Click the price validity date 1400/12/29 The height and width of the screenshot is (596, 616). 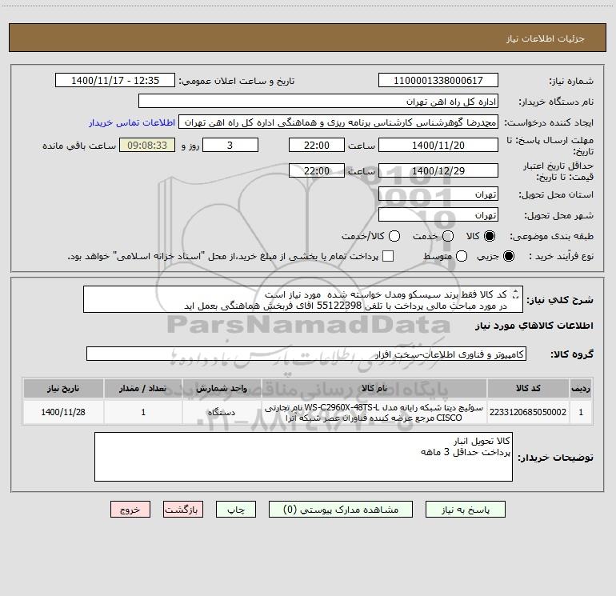[438, 170]
